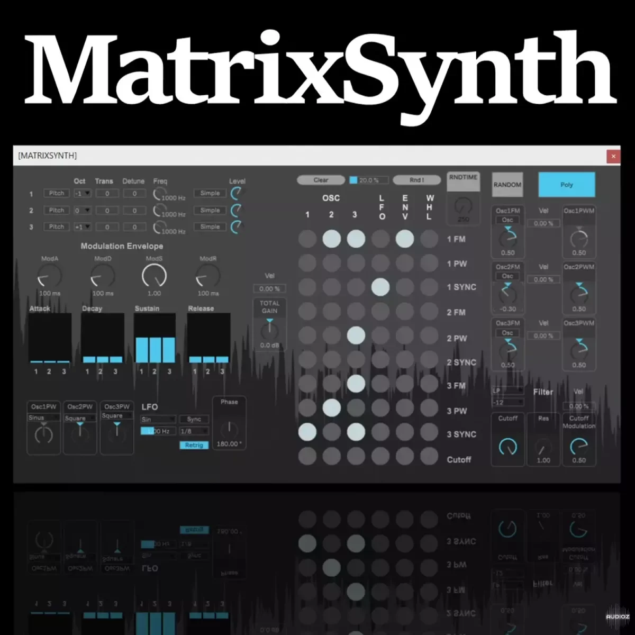Click the LFO rate Hz slider
635x635 pixels.
pyautogui.click(x=158, y=431)
